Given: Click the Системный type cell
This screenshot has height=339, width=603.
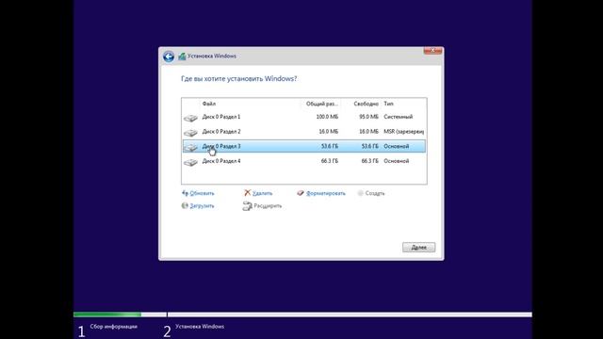Looking at the screenshot, I should tap(398, 117).
